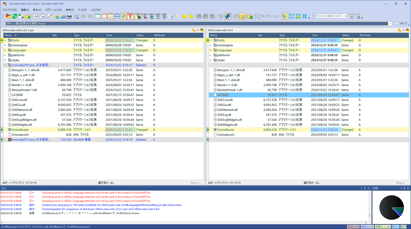The width and height of the screenshot is (411, 229).
Task: Open the 編集(E) menu
Action: coord(25,10)
